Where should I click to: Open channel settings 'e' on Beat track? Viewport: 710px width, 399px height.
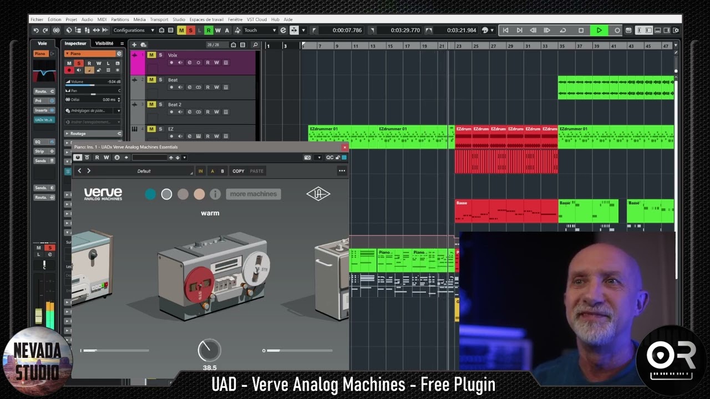189,87
